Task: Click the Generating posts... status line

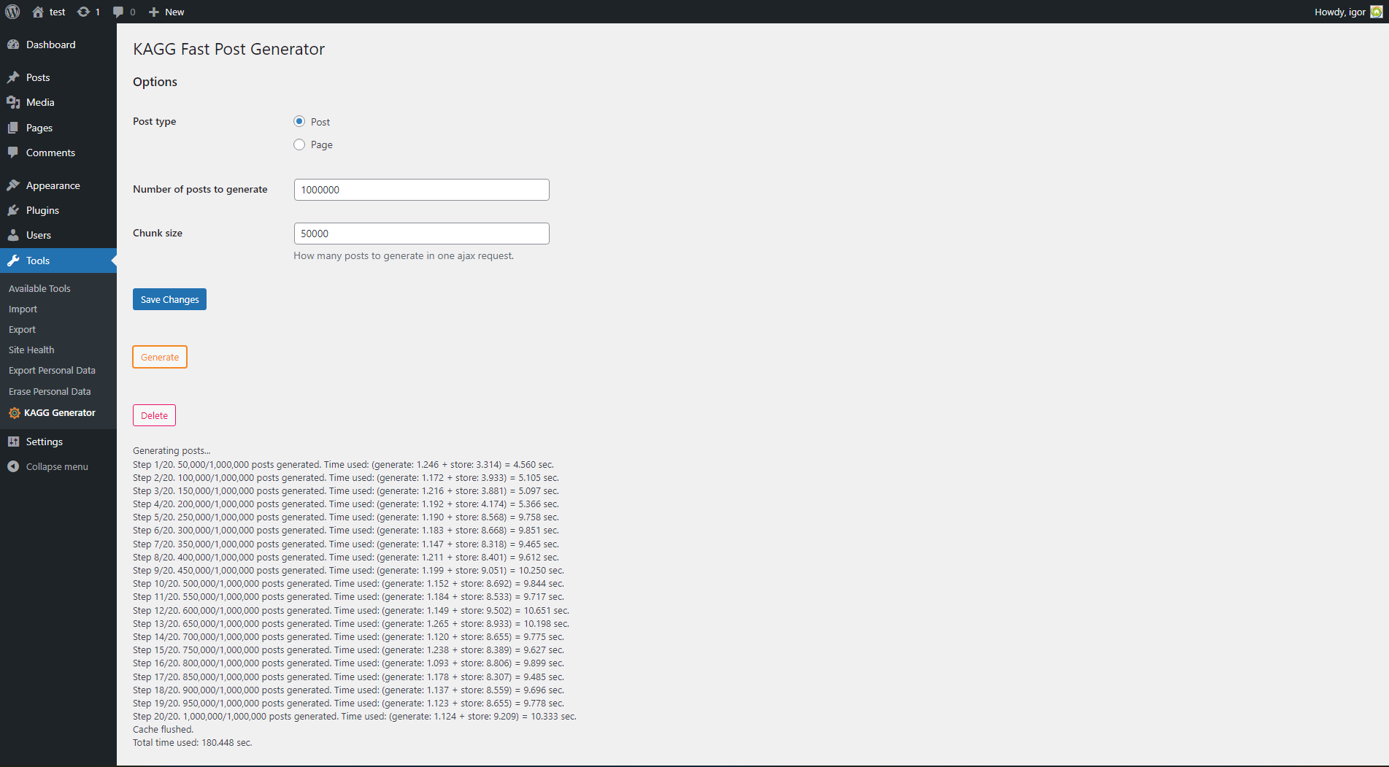Action: coord(172,450)
